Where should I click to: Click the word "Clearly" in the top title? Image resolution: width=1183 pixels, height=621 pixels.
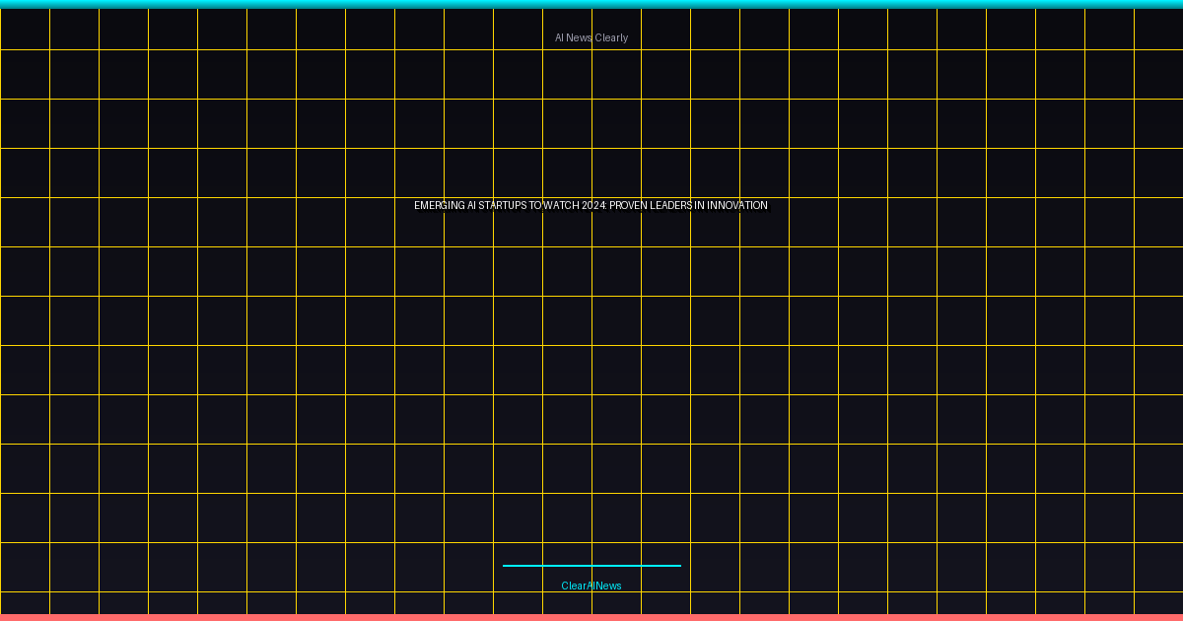tap(611, 37)
